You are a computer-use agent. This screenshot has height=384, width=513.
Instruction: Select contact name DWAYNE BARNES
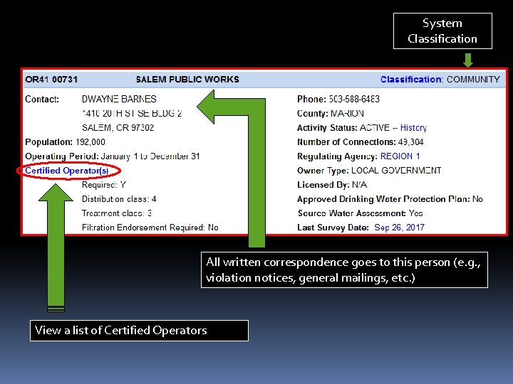click(x=119, y=99)
